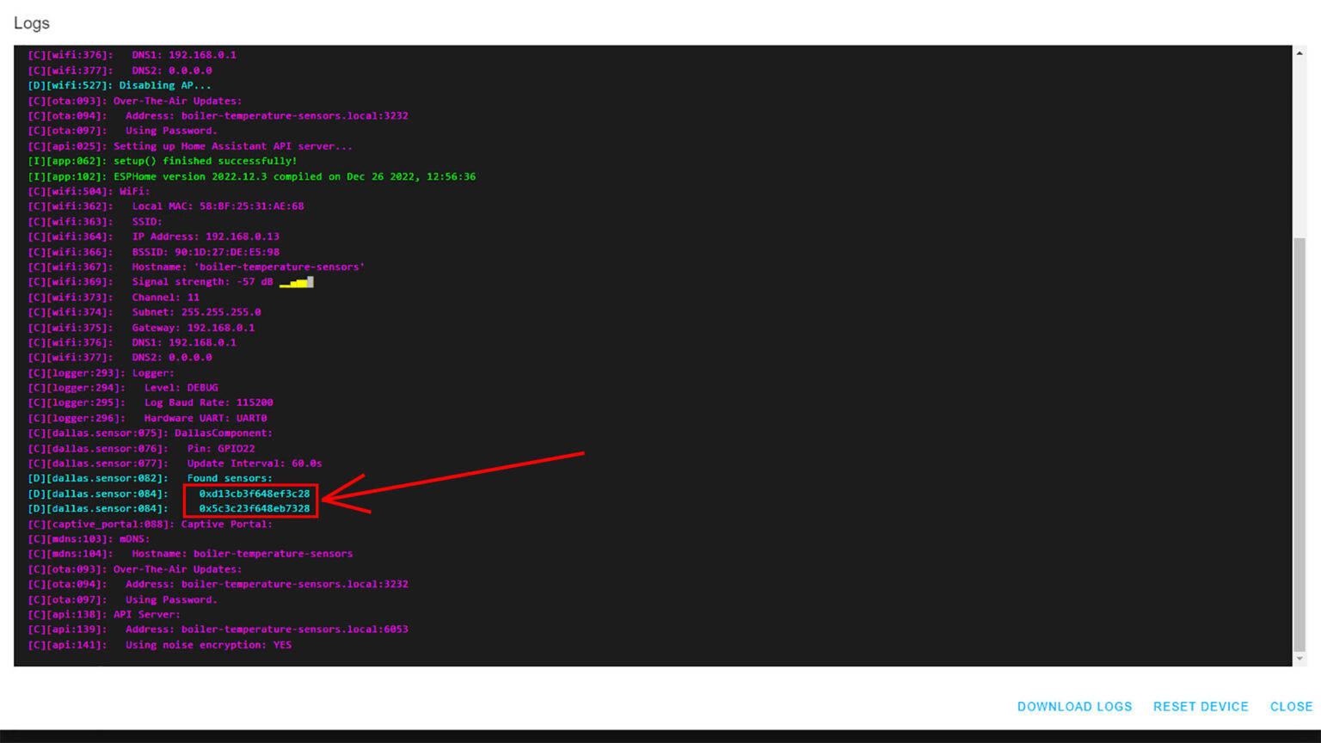This screenshot has height=743, width=1321.
Task: Click the 'Using noise encryption: YES' line
Action: pyautogui.click(x=208, y=645)
